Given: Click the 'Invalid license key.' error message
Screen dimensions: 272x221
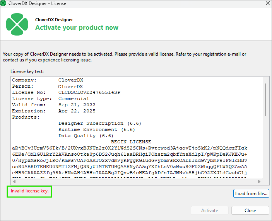Looking at the screenshot, I should coord(30,191).
